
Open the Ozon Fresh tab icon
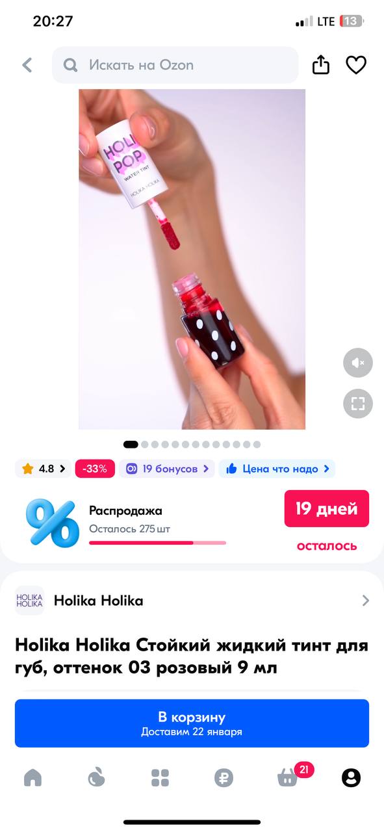(x=96, y=777)
